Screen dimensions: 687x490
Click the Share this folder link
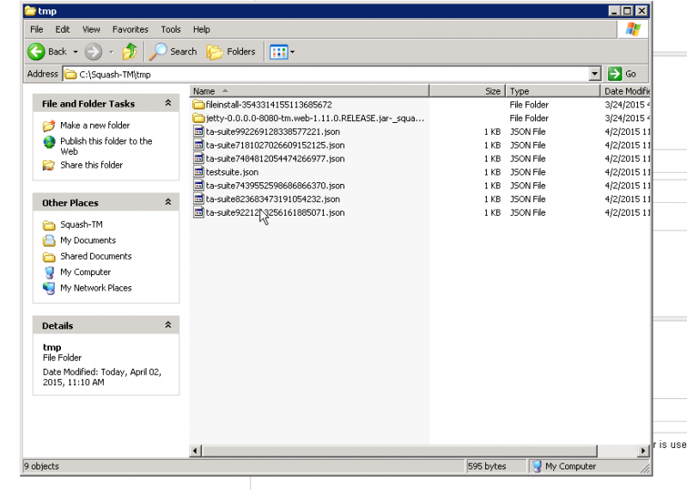point(91,165)
